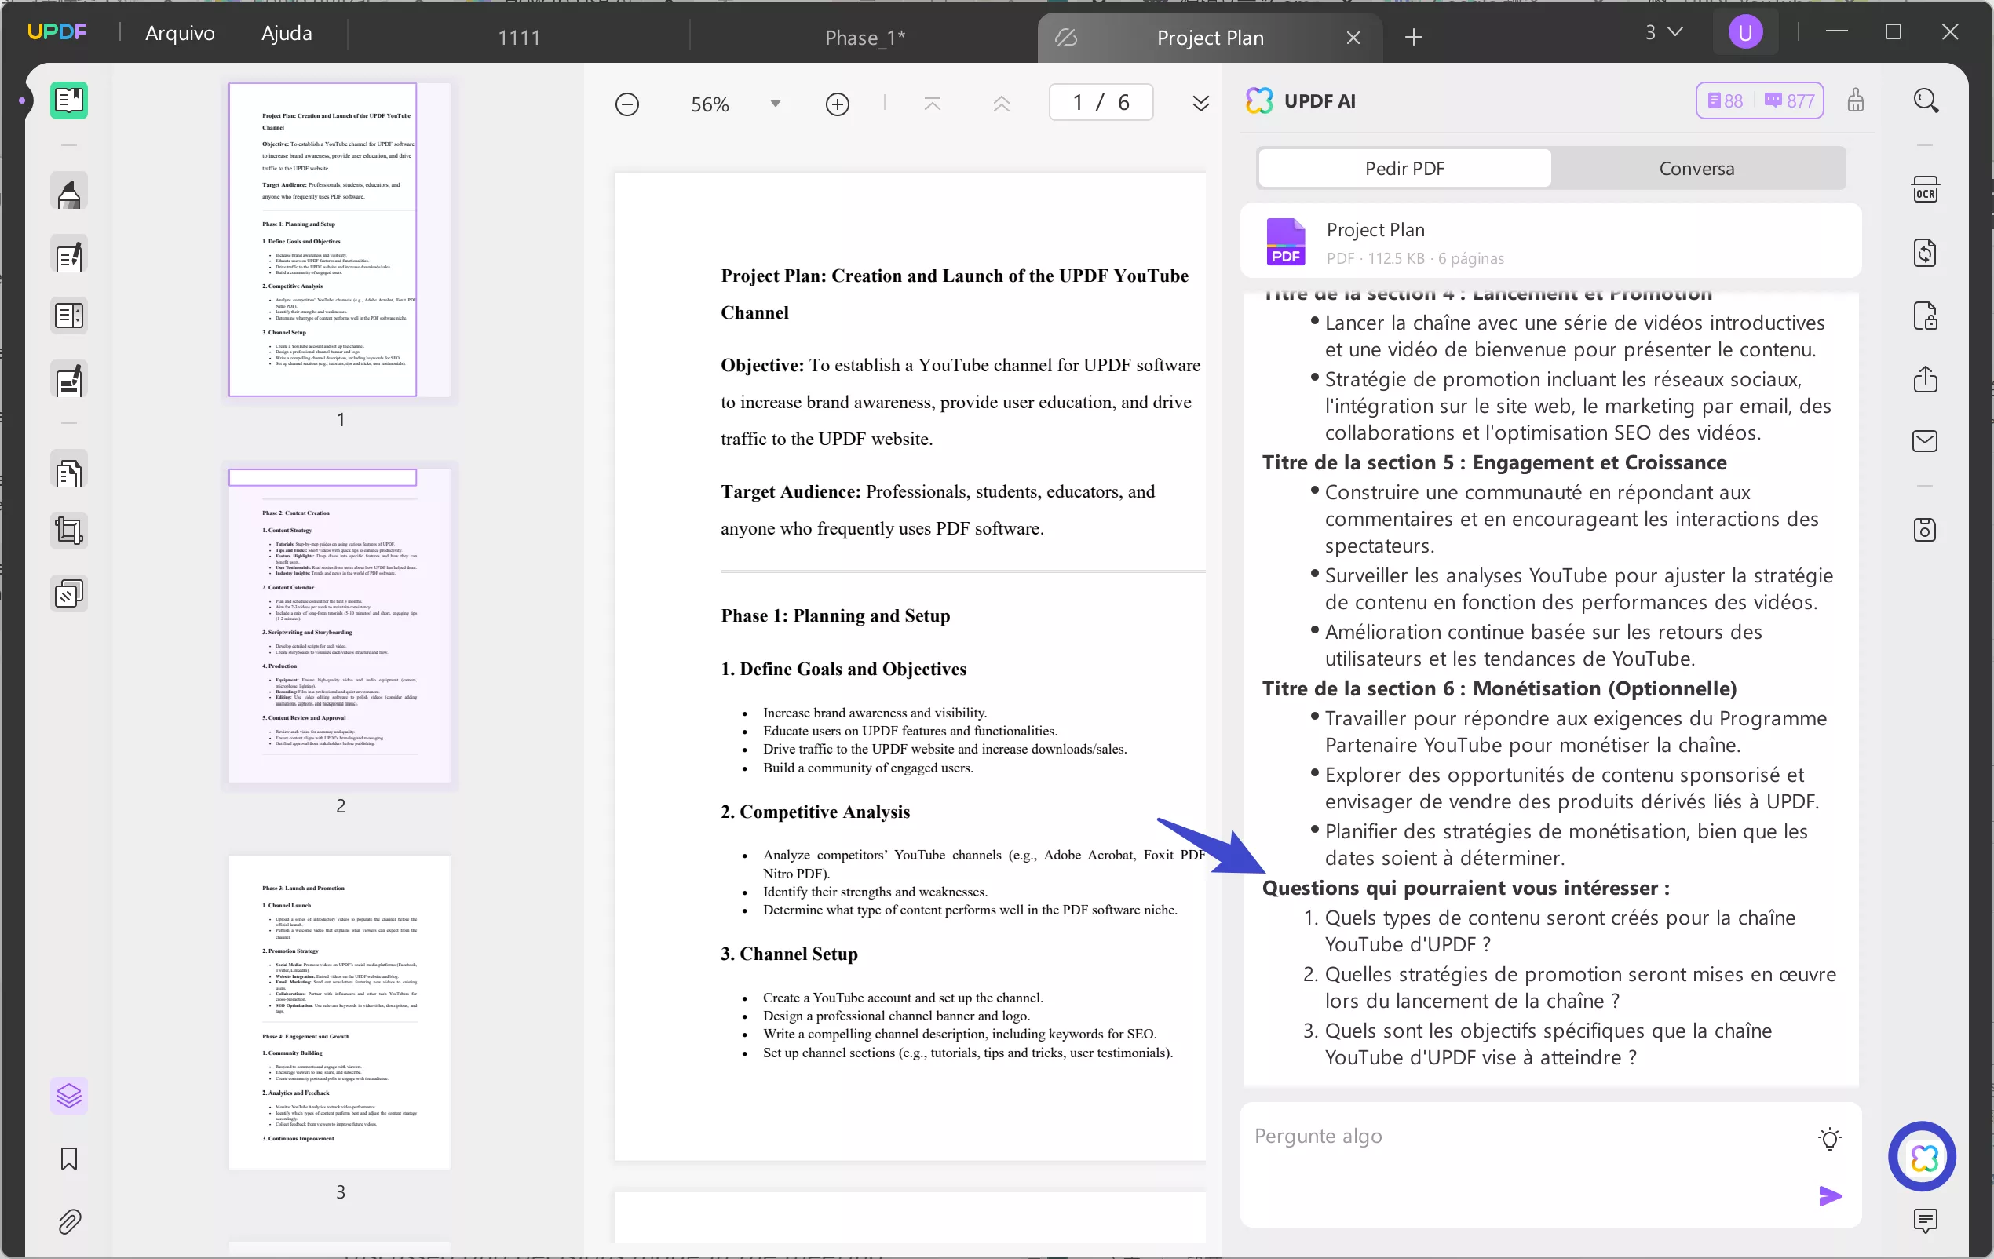
Task: Open the Crop pages tool
Action: [x=69, y=531]
